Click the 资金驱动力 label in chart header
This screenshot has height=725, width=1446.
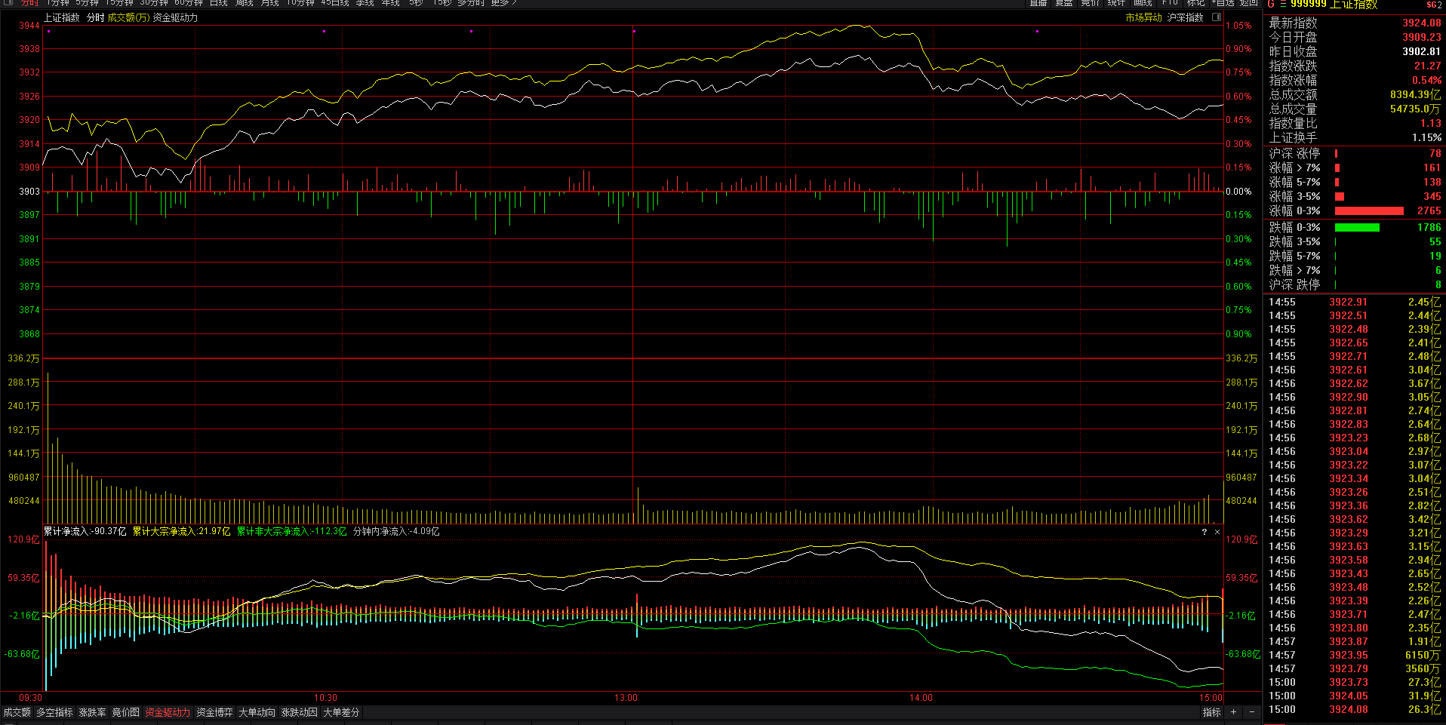[x=175, y=17]
